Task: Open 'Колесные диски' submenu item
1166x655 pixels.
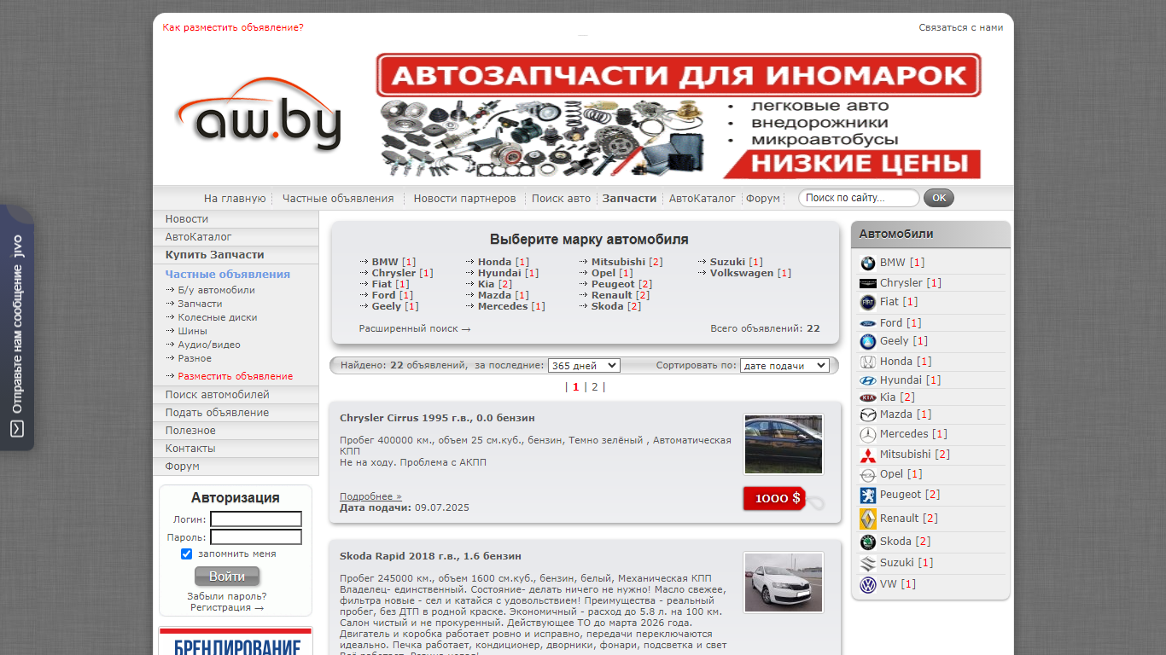Action: click(218, 317)
